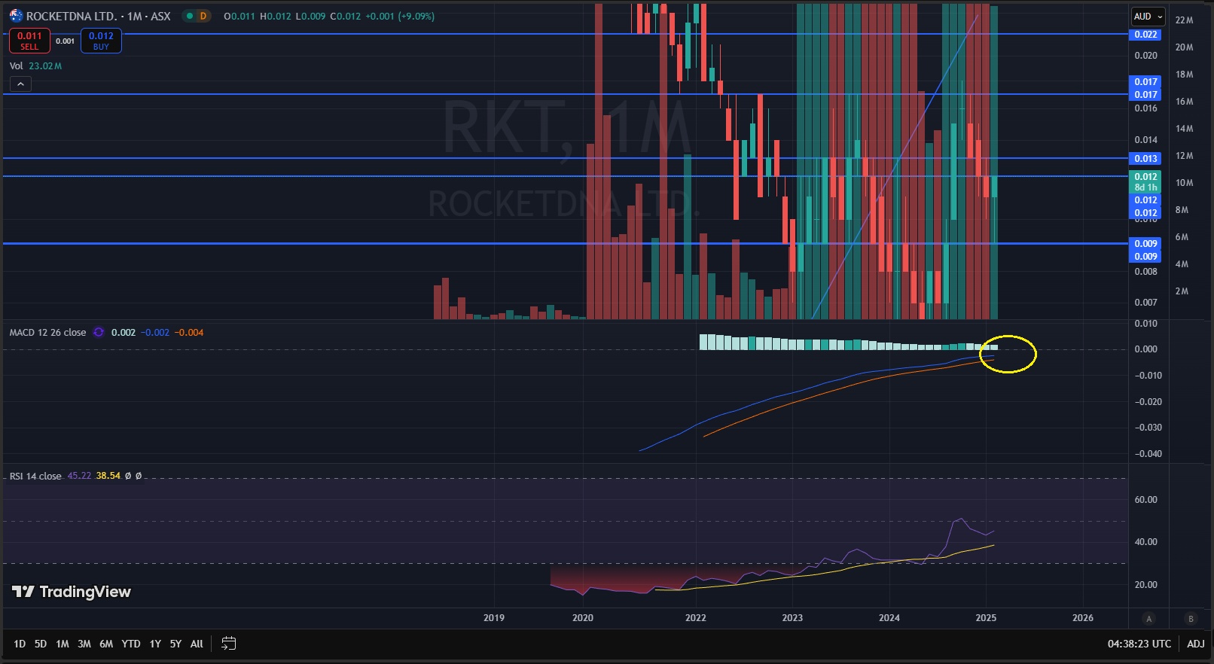Click the 0.012 BUY button
Viewport: 1214px width, 664px height.
coord(101,41)
